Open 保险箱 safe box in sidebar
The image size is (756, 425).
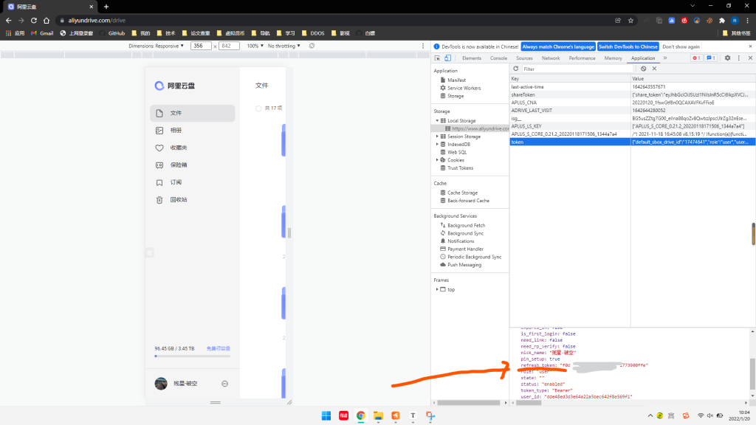click(193, 165)
